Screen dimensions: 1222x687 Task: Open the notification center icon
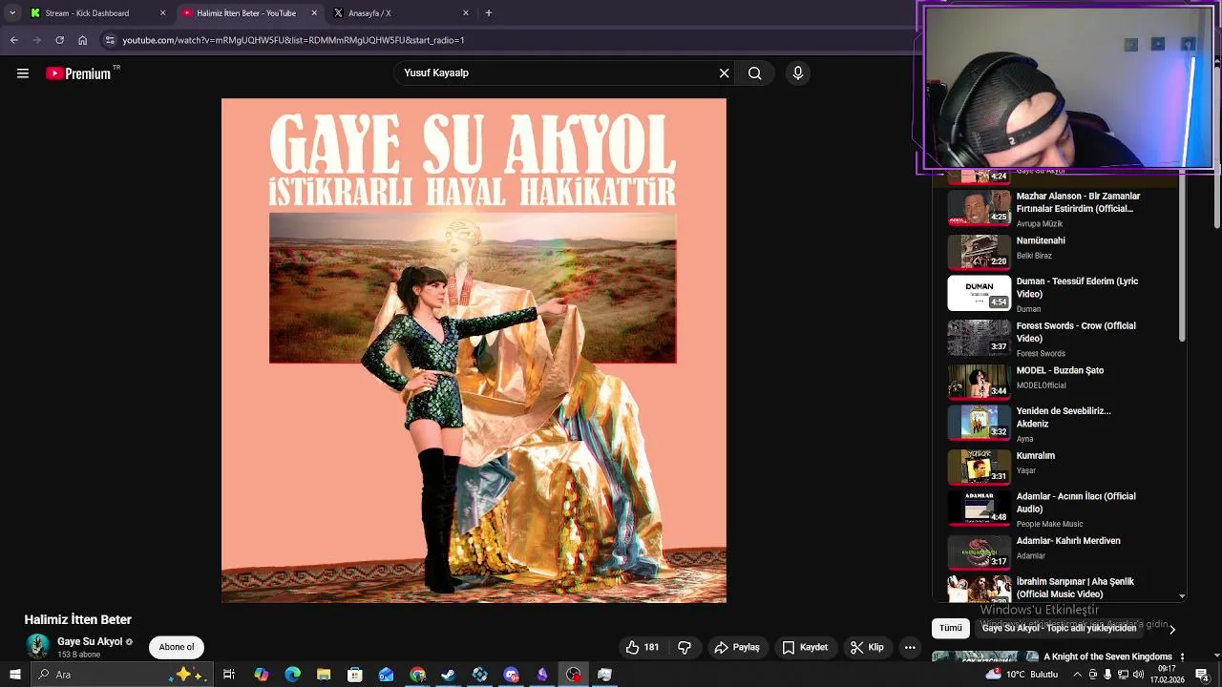[1202, 675]
